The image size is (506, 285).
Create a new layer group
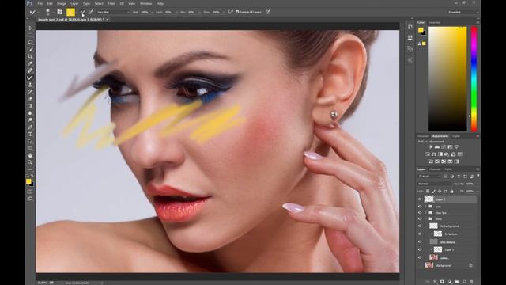point(457,282)
